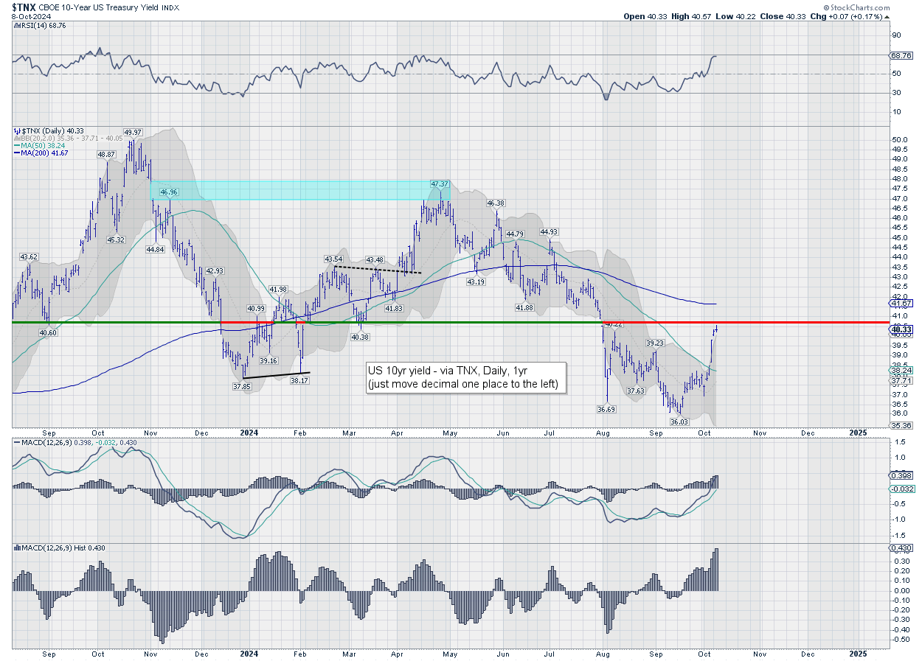Select the 47.37 April high label
The image size is (922, 661).
440,183
